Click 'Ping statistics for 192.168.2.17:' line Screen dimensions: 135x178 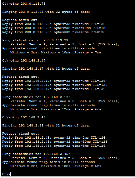coord(36,97)
